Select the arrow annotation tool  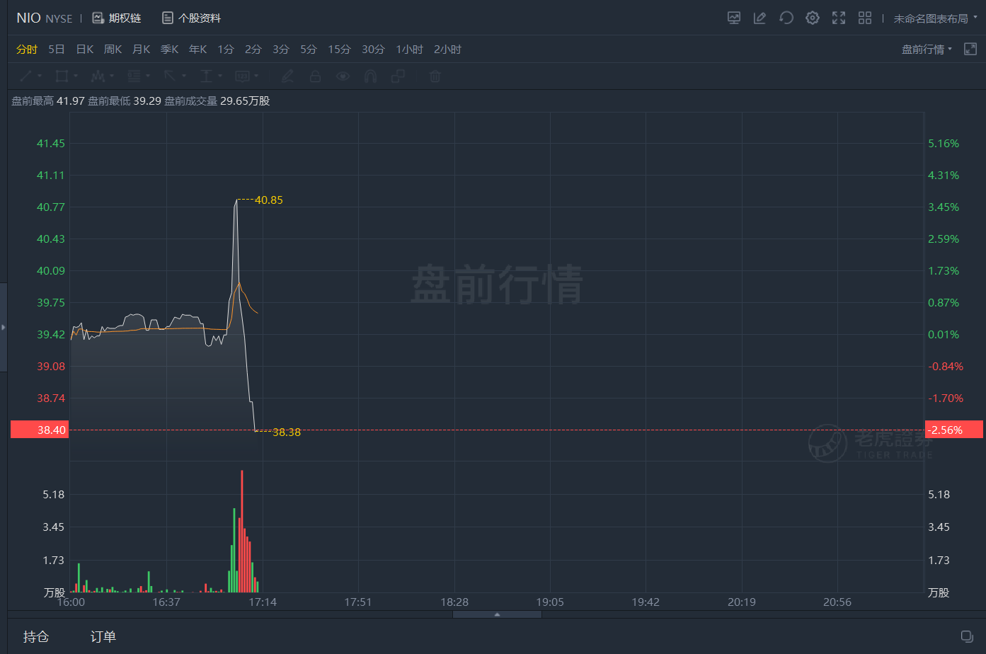point(170,76)
